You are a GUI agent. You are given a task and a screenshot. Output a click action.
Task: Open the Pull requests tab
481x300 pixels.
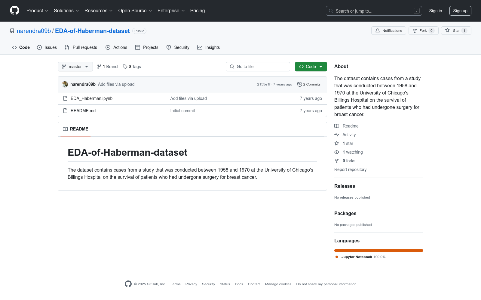[x=81, y=47]
